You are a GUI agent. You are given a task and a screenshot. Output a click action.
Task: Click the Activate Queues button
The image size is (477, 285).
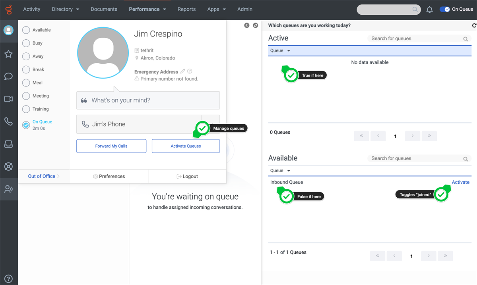click(186, 146)
